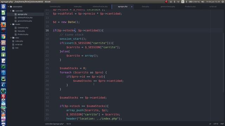Select generarVenta.php in the tree view
Screen dimensions: 225x126
coord(25,21)
